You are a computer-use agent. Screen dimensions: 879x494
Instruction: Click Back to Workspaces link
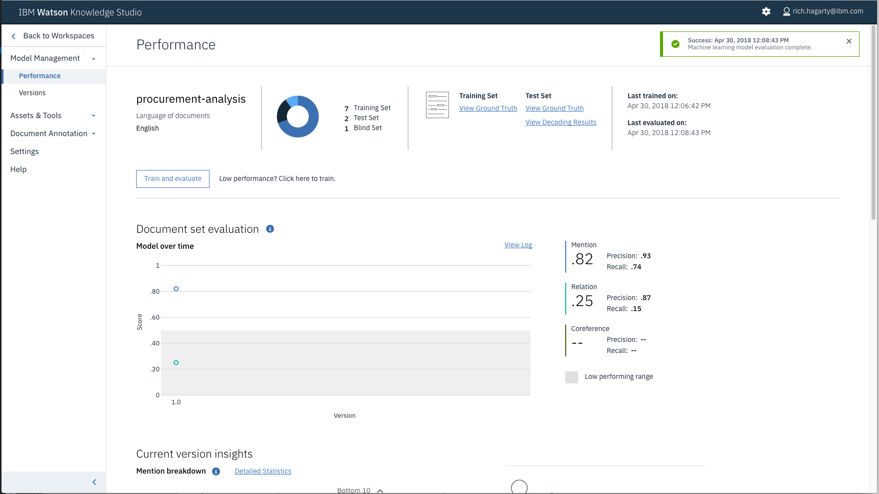(59, 36)
